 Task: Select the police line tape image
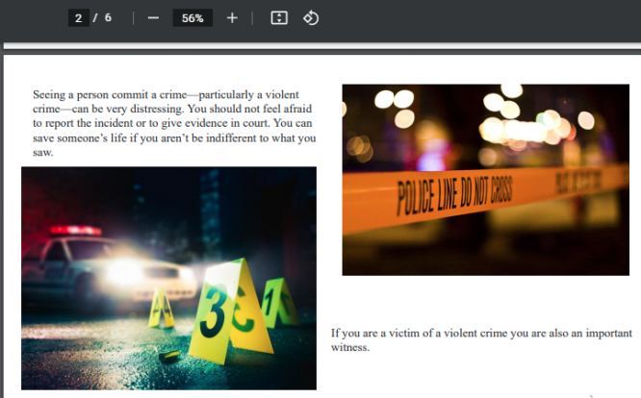[x=486, y=180]
